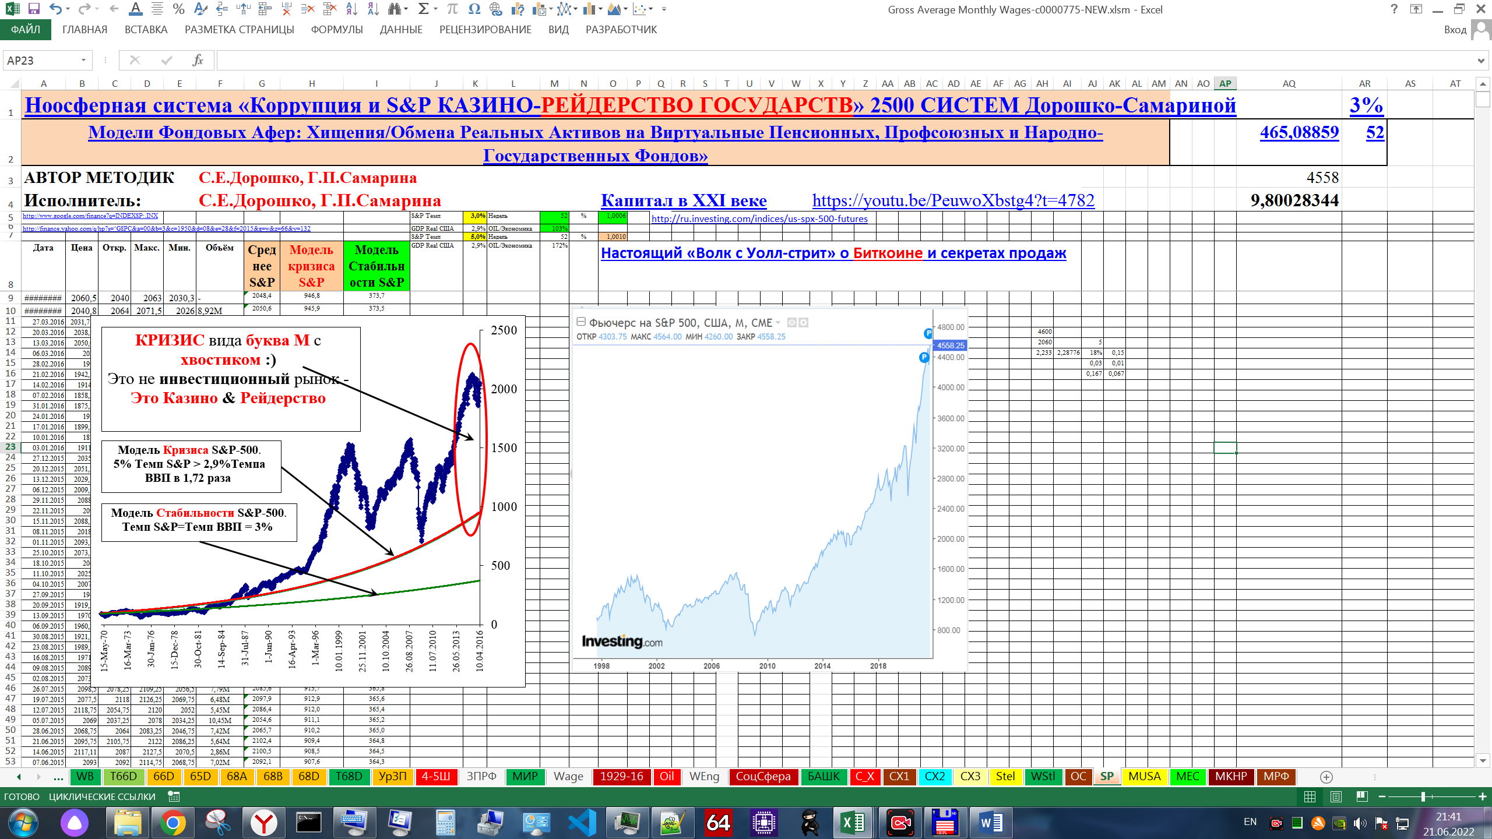
Task: Click the AutoSum sigma icon
Action: tap(424, 9)
